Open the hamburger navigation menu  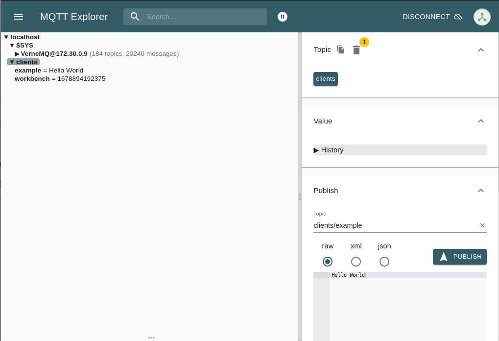[19, 17]
